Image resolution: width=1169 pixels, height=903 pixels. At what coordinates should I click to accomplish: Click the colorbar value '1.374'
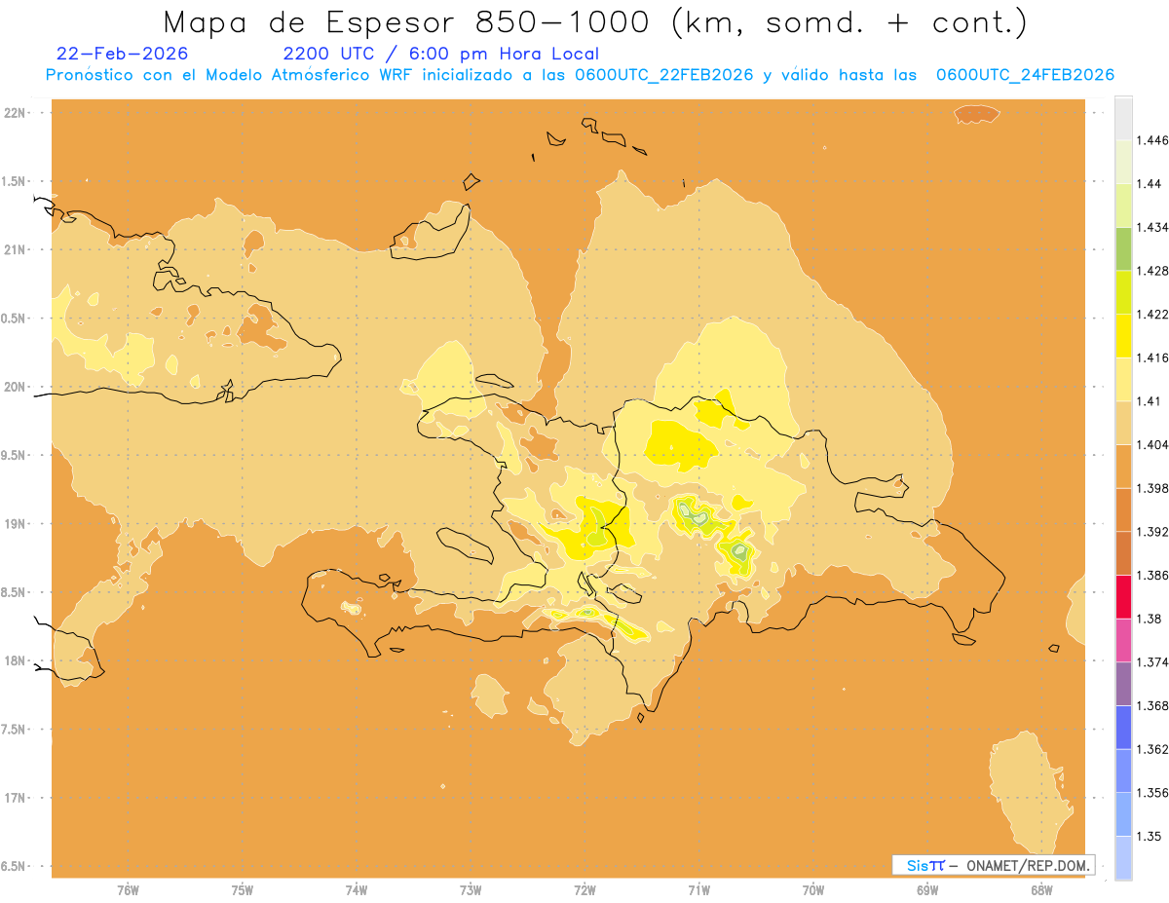1151,662
